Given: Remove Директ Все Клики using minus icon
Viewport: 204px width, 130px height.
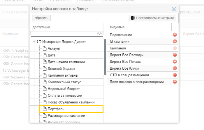Looking at the screenshot, I should pyautogui.click(x=175, y=68).
